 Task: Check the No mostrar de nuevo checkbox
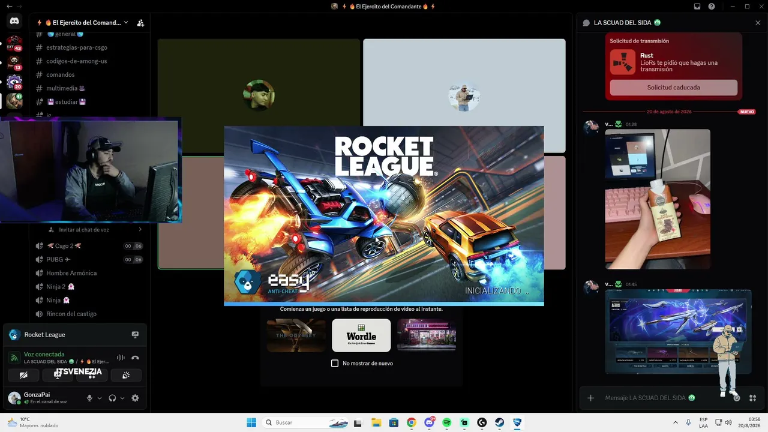pos(335,363)
